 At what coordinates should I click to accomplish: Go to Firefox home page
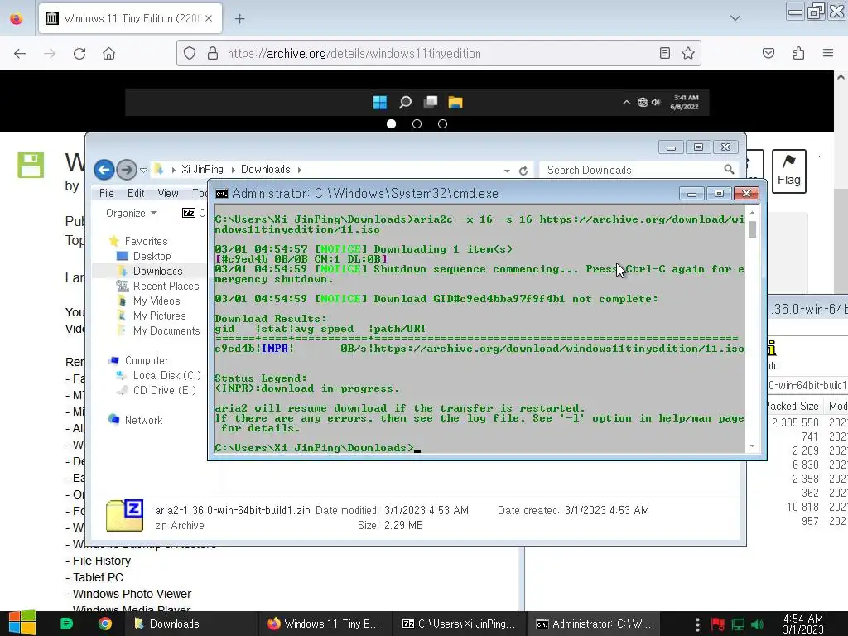[108, 54]
